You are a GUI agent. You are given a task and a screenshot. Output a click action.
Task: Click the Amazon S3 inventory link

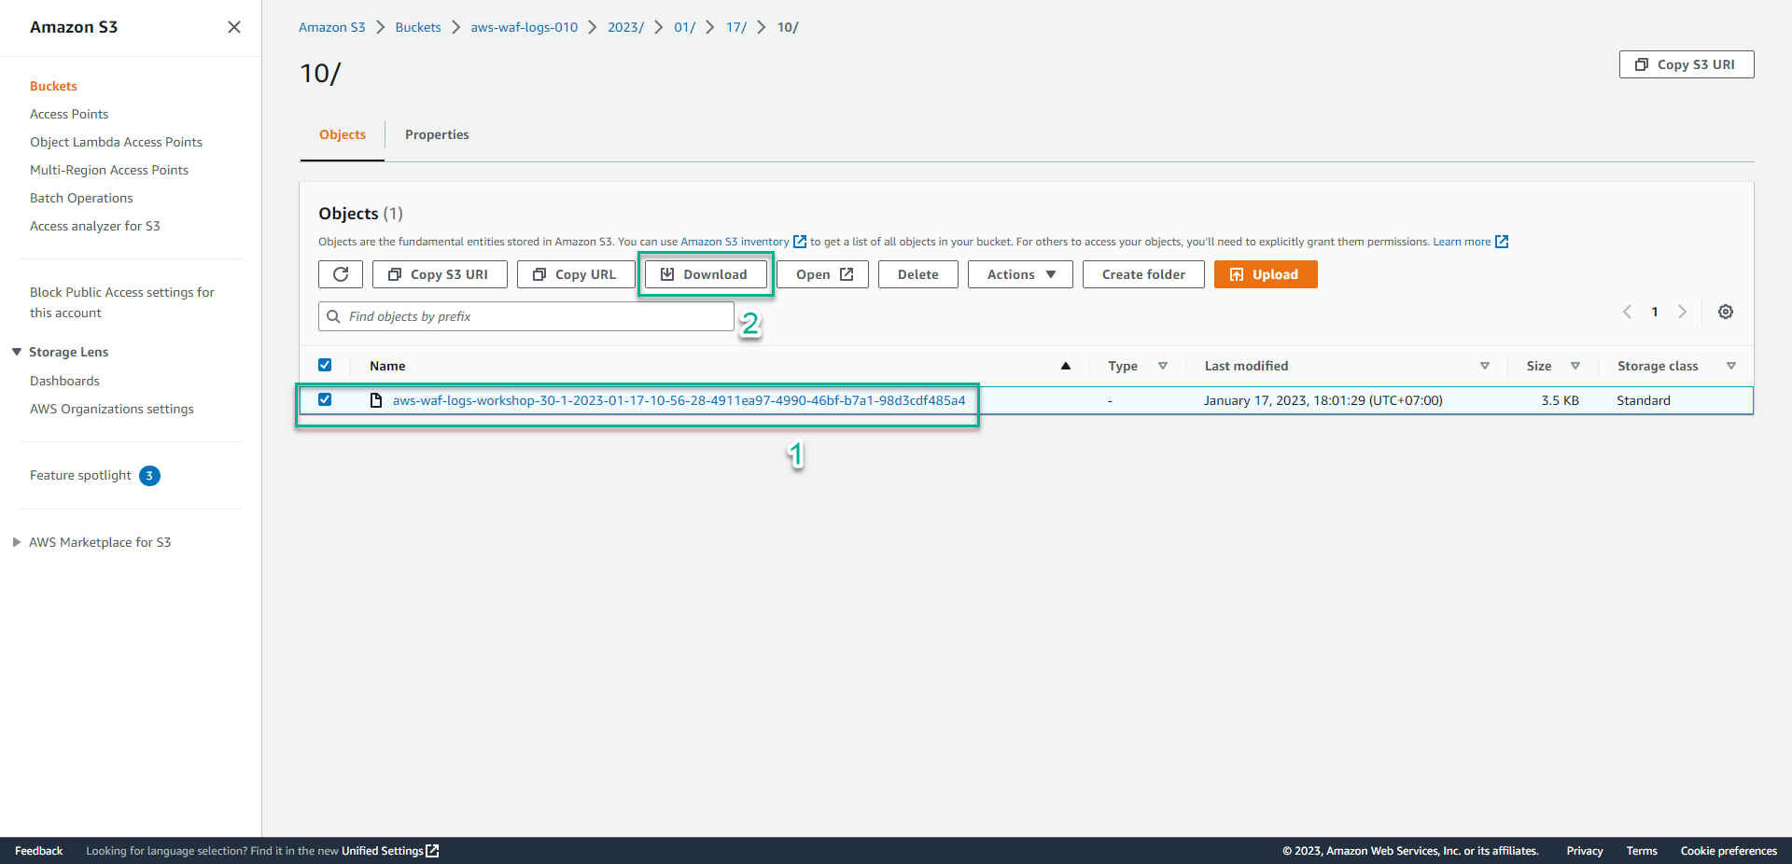735,242
